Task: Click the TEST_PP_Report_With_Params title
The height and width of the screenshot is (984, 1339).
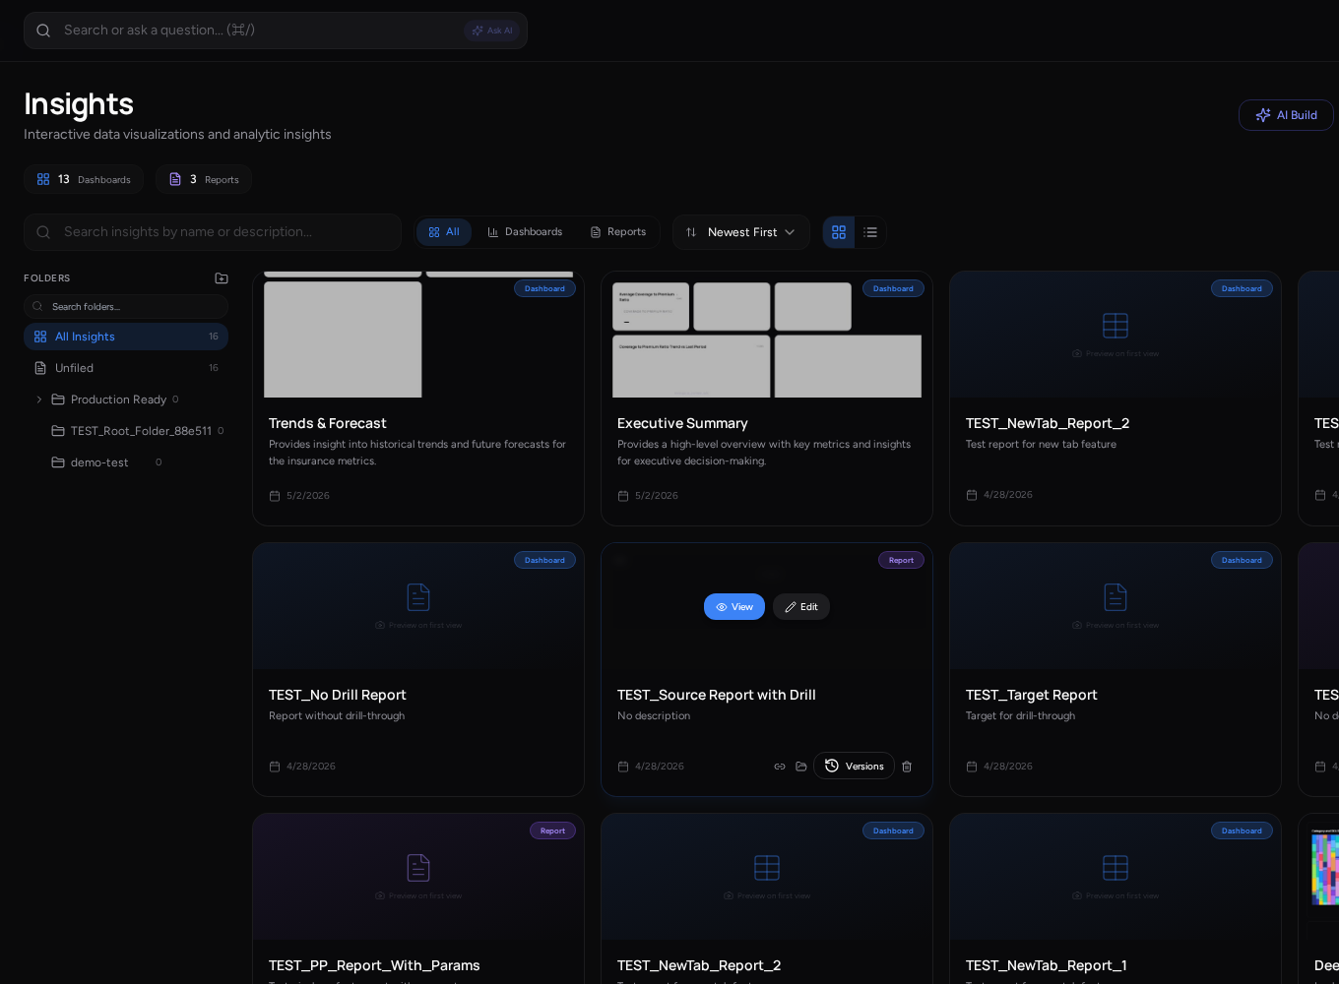Action: tap(374, 965)
